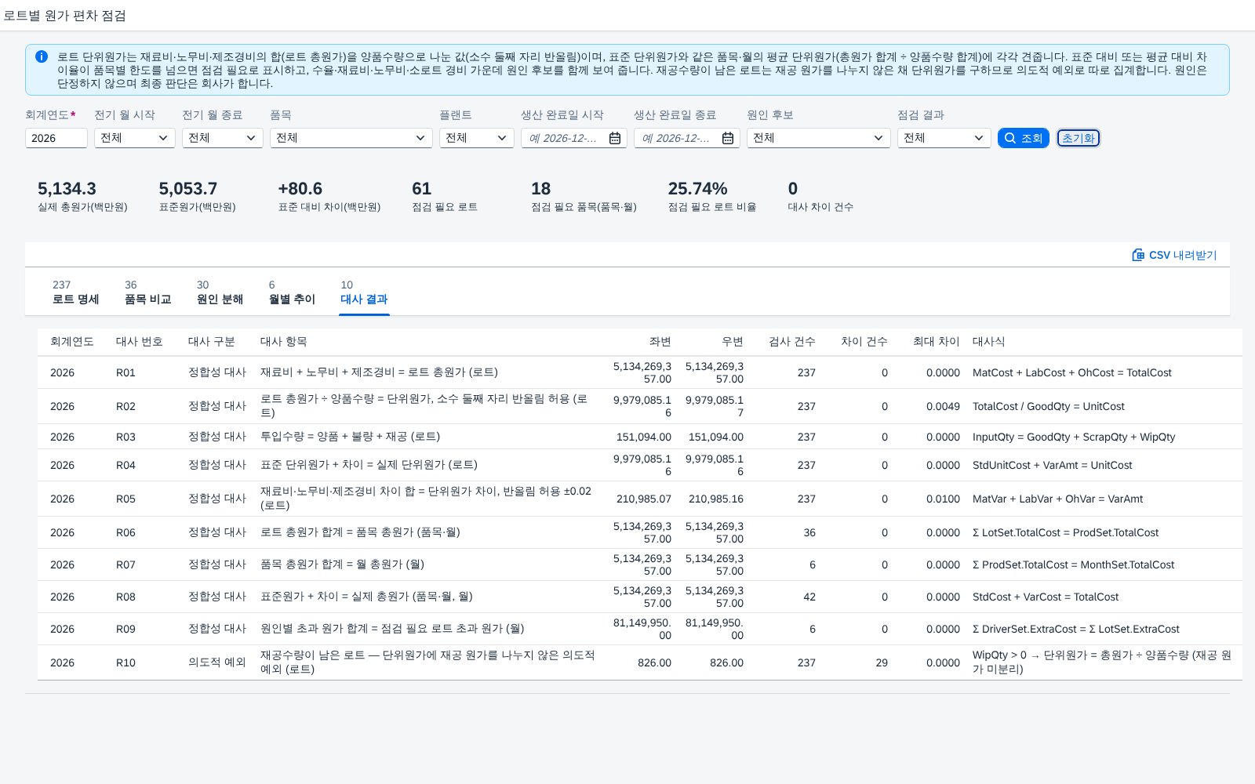
Task: Click the CSV 내려받기 link
Action: [x=1174, y=255]
